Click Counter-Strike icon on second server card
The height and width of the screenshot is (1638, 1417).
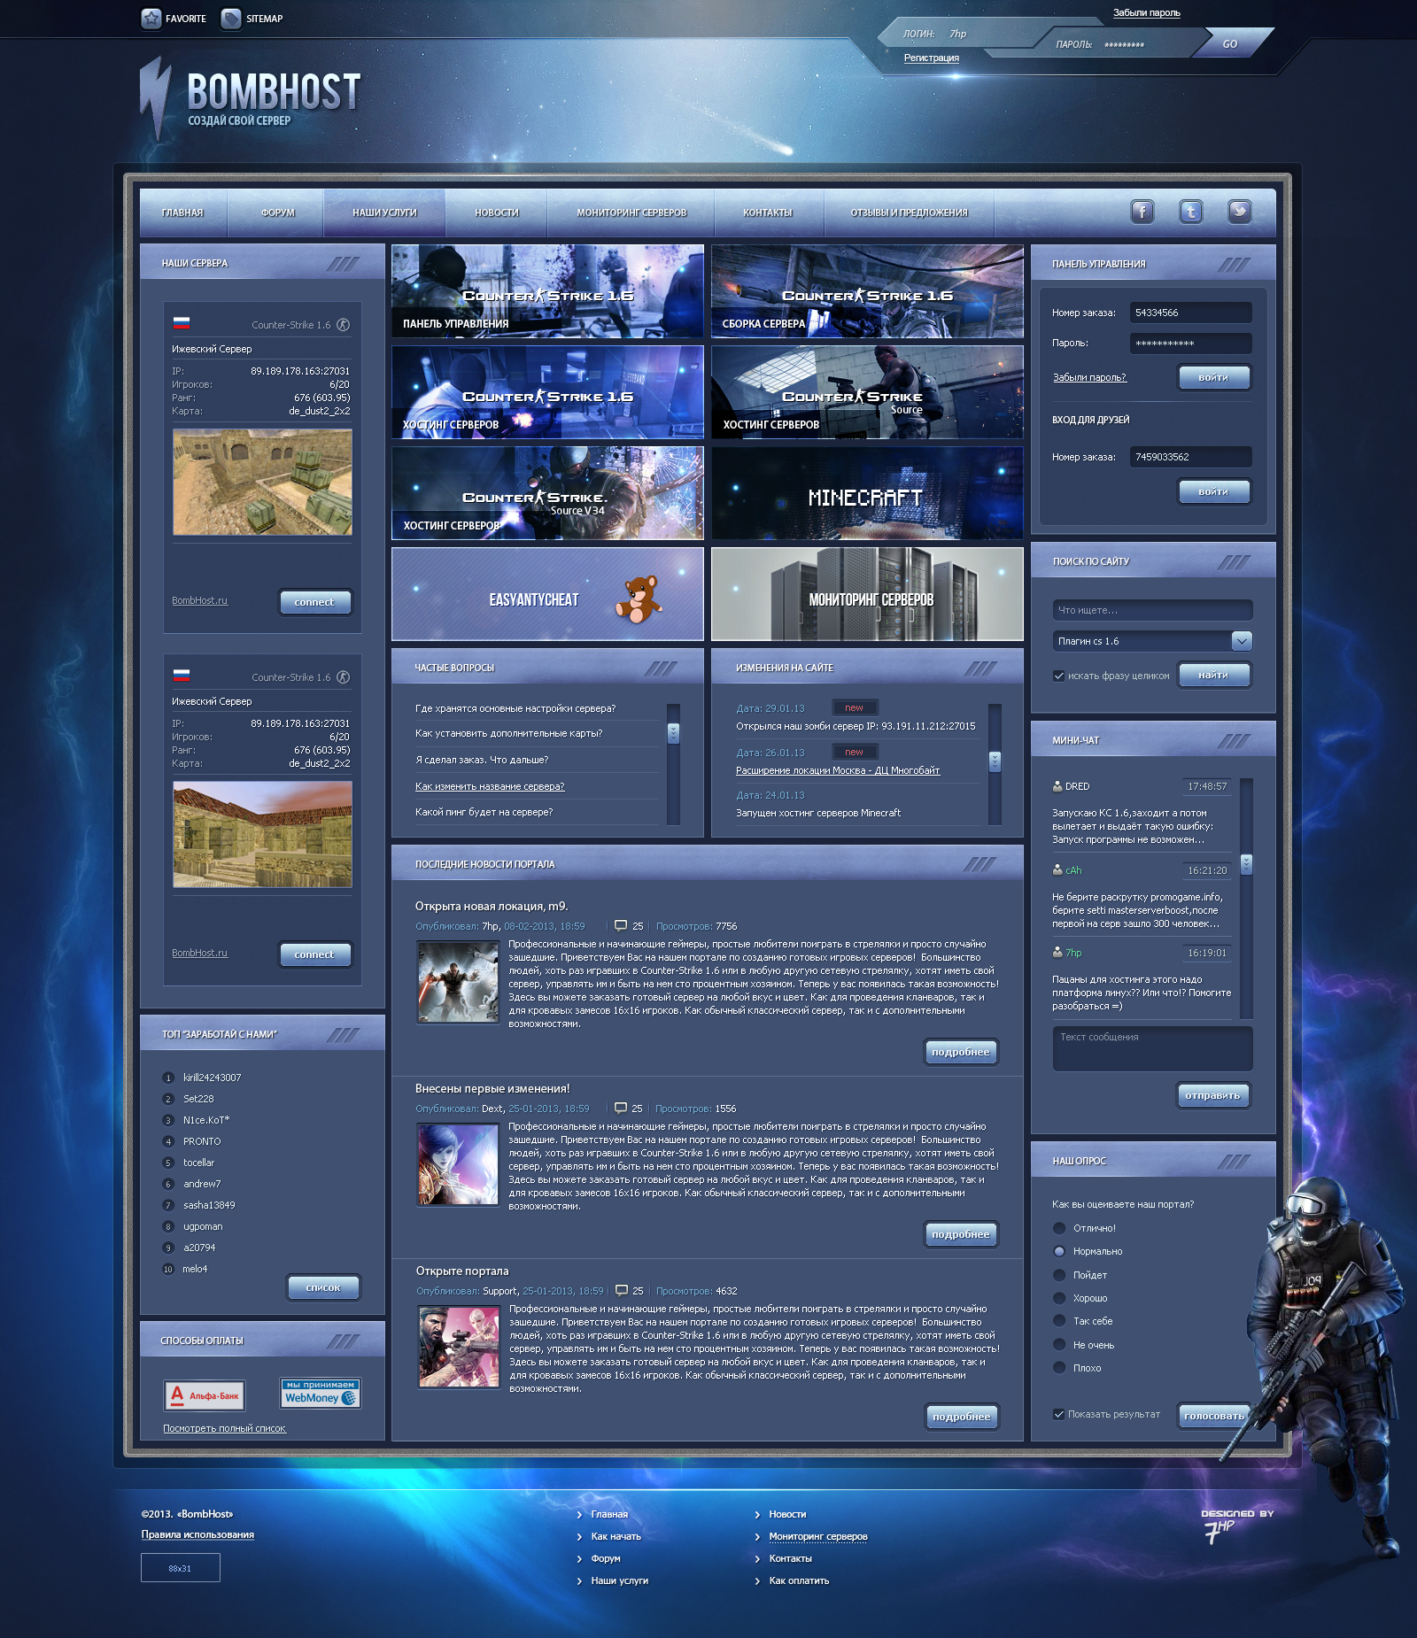point(344,677)
